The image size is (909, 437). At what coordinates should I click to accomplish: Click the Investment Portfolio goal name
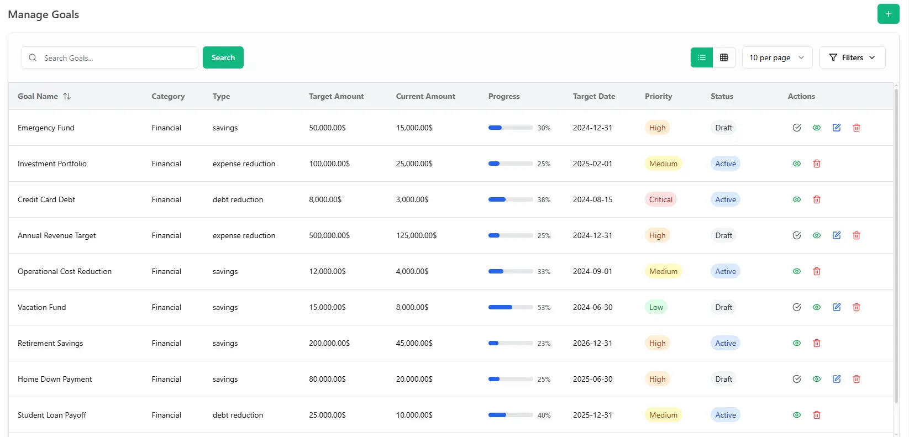52,164
